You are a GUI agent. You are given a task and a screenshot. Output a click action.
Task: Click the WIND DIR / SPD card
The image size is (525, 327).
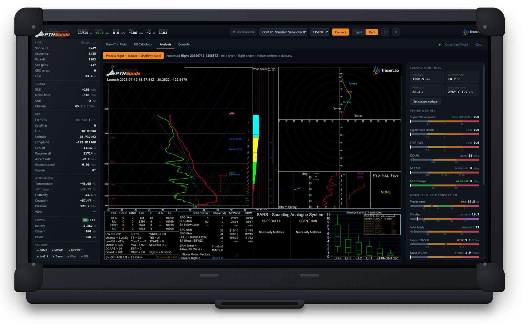coord(462,90)
